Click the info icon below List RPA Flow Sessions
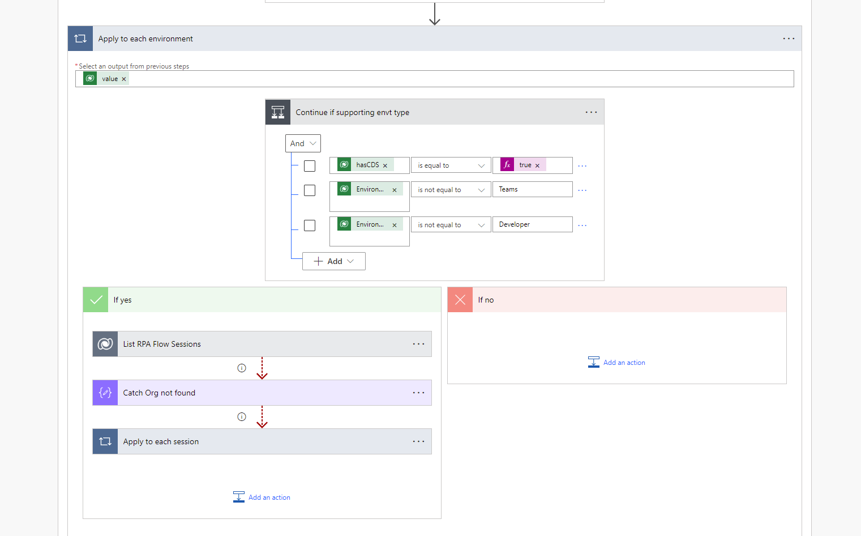Image resolution: width=861 pixels, height=536 pixels. (x=242, y=368)
